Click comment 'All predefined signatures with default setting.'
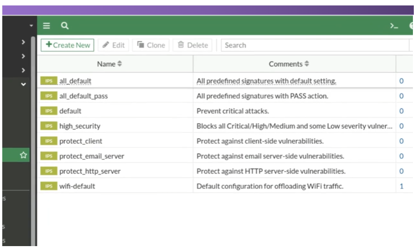Viewport: 417px width, 252px height. [x=266, y=81]
